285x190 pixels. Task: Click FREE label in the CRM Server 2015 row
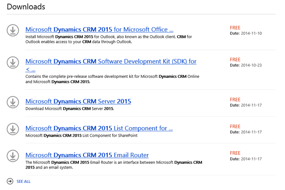click(x=235, y=100)
